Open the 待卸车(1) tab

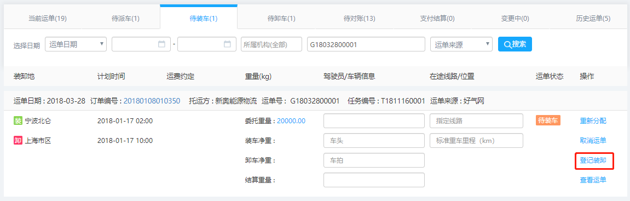(281, 19)
